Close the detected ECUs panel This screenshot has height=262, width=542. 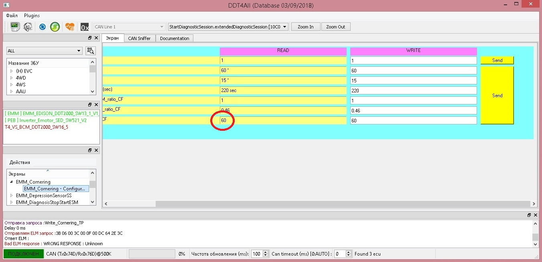click(96, 104)
